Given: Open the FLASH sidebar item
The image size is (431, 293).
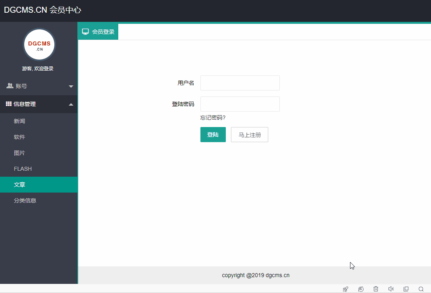Looking at the screenshot, I should (x=23, y=168).
